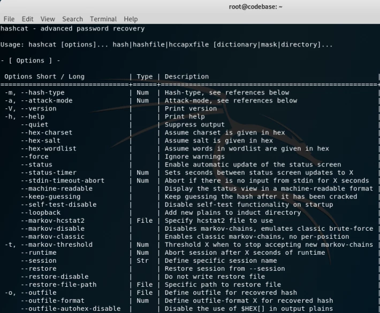Click the '--runtime' option

point(39,253)
